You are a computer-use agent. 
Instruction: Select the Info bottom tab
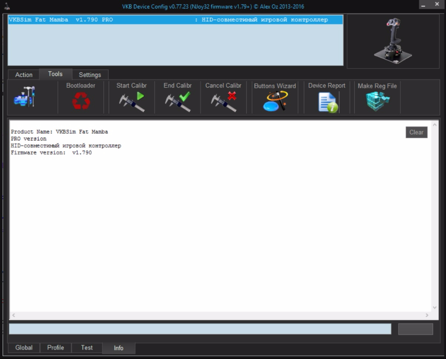click(x=119, y=348)
